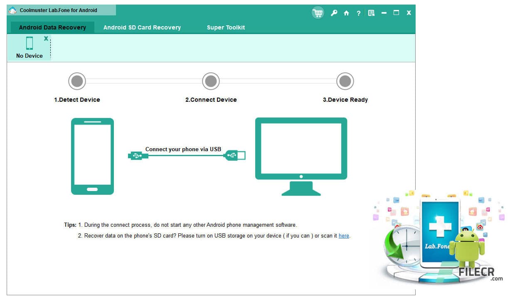The image size is (532, 299).
Task: Select the No Device phone icon
Action: pos(29,43)
